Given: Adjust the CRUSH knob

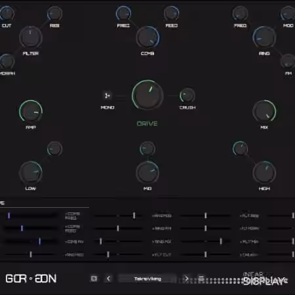Looking at the screenshot, I should 187,96.
